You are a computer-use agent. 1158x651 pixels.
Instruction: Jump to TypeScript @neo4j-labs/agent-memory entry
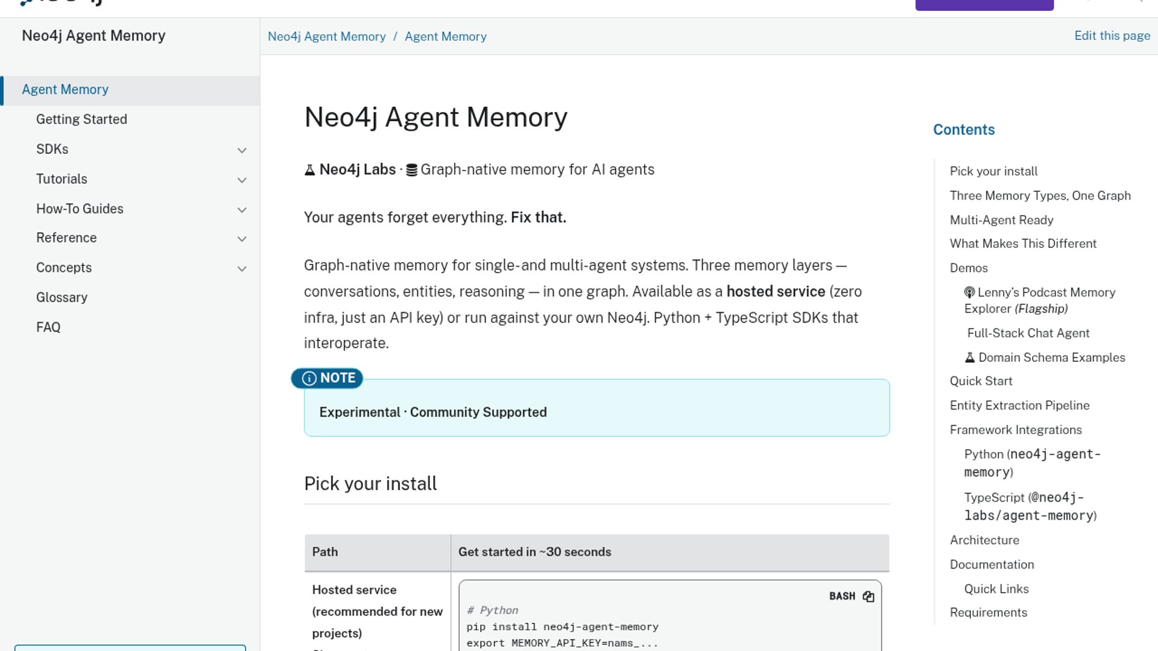pos(1030,506)
